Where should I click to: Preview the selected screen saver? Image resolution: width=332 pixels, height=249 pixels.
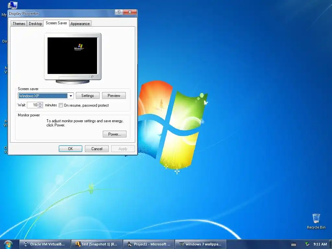coord(114,96)
